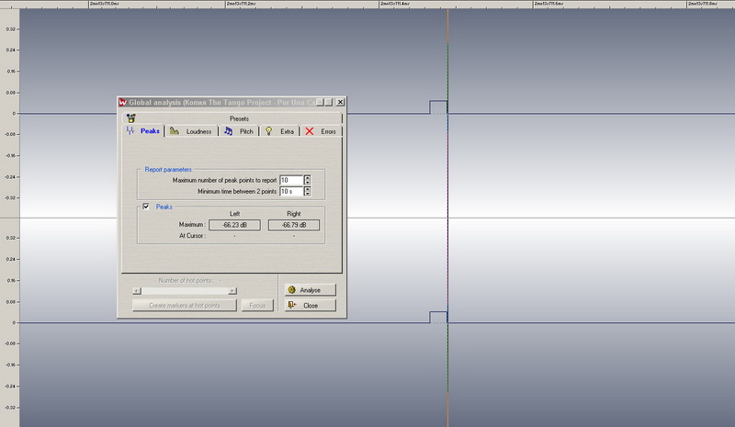Screen dimensions: 735x427
Task: Select the Left maximum value -66.23 dB
Action: (234, 225)
